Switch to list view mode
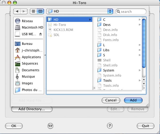 tap(33, 11)
